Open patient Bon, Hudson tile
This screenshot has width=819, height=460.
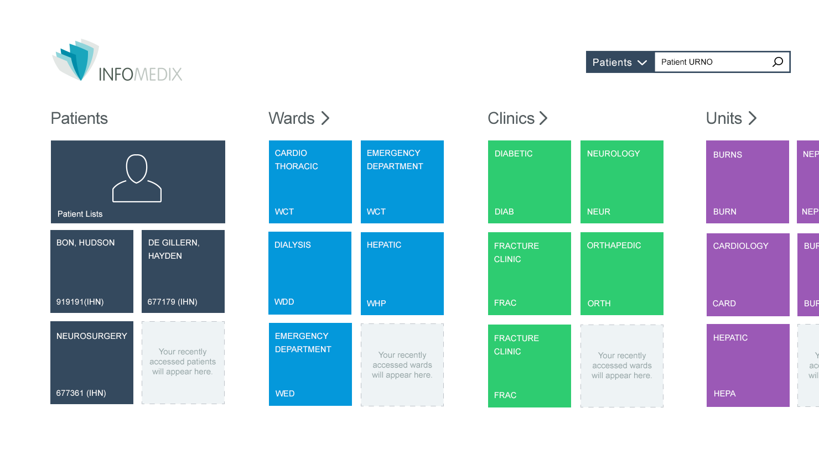click(92, 271)
